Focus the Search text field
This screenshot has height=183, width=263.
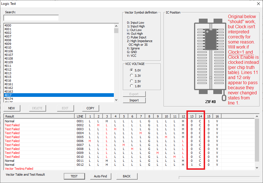click(31, 18)
